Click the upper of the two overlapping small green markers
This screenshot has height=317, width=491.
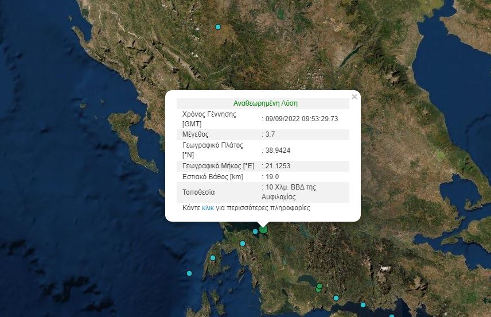(x=319, y=286)
